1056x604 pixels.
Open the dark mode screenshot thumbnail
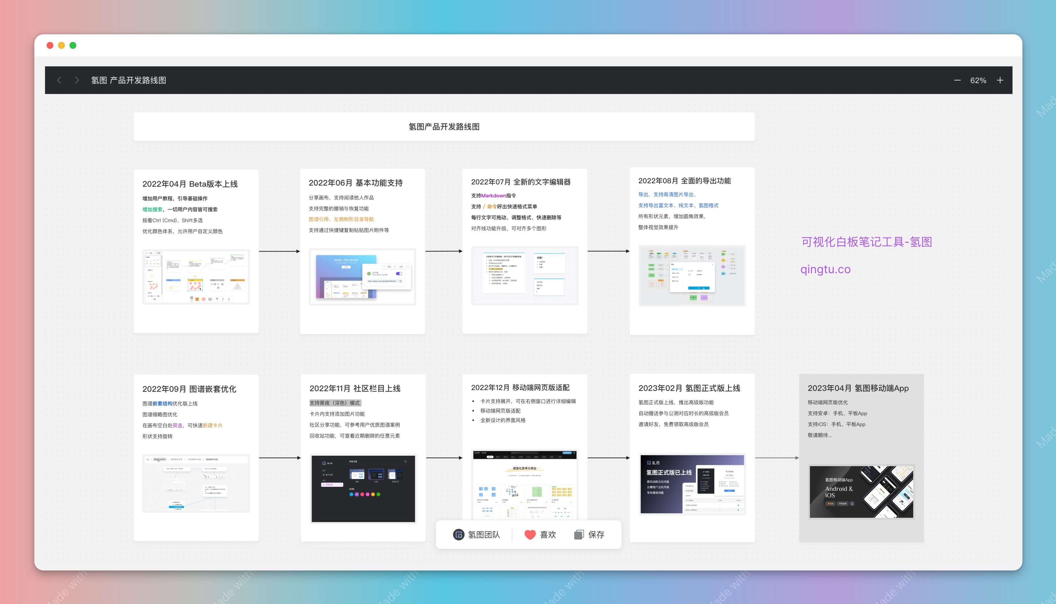[363, 489]
